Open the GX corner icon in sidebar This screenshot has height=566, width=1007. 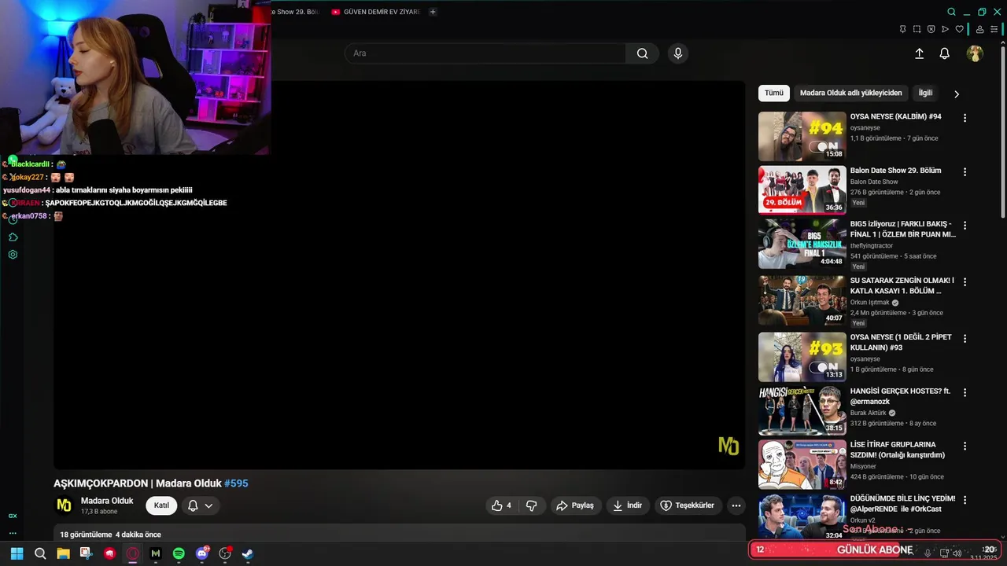click(x=13, y=516)
